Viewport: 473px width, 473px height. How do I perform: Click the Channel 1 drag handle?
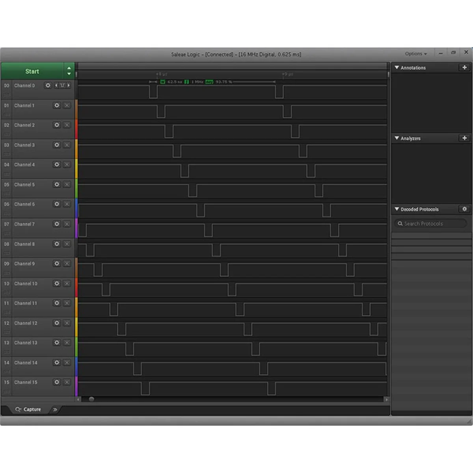[7, 115]
